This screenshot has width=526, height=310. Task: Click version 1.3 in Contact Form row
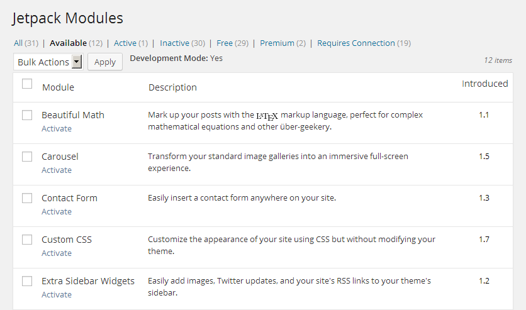click(x=484, y=198)
